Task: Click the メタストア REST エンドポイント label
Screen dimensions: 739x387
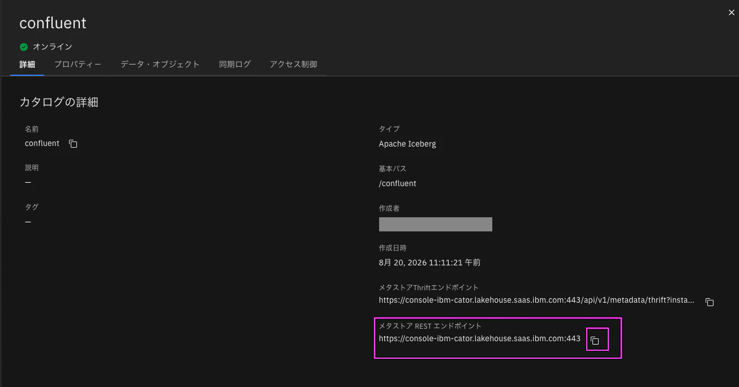Action: point(430,326)
